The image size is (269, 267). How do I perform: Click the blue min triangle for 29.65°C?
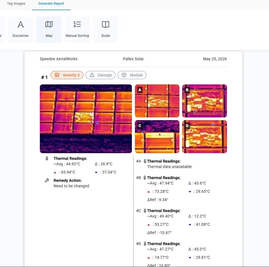click(x=190, y=192)
